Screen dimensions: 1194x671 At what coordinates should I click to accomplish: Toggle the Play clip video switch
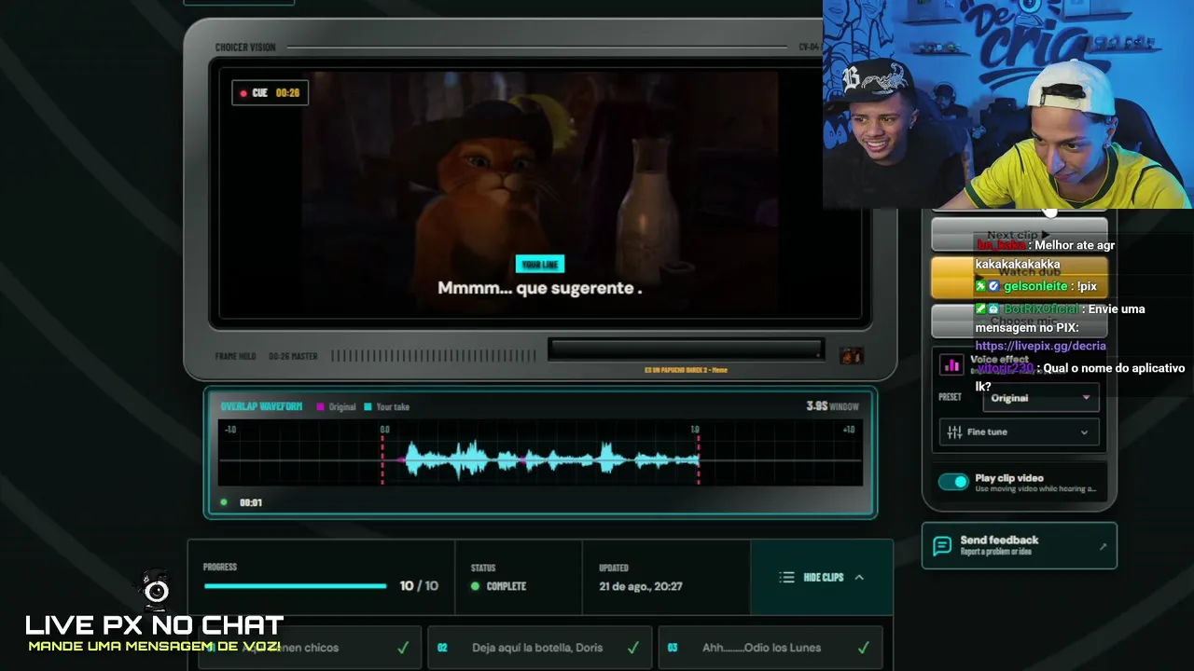coord(953,482)
